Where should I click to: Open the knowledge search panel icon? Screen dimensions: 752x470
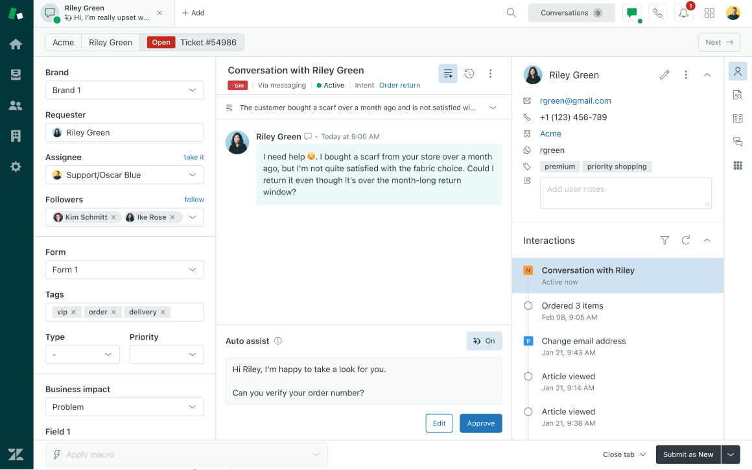tap(738, 95)
